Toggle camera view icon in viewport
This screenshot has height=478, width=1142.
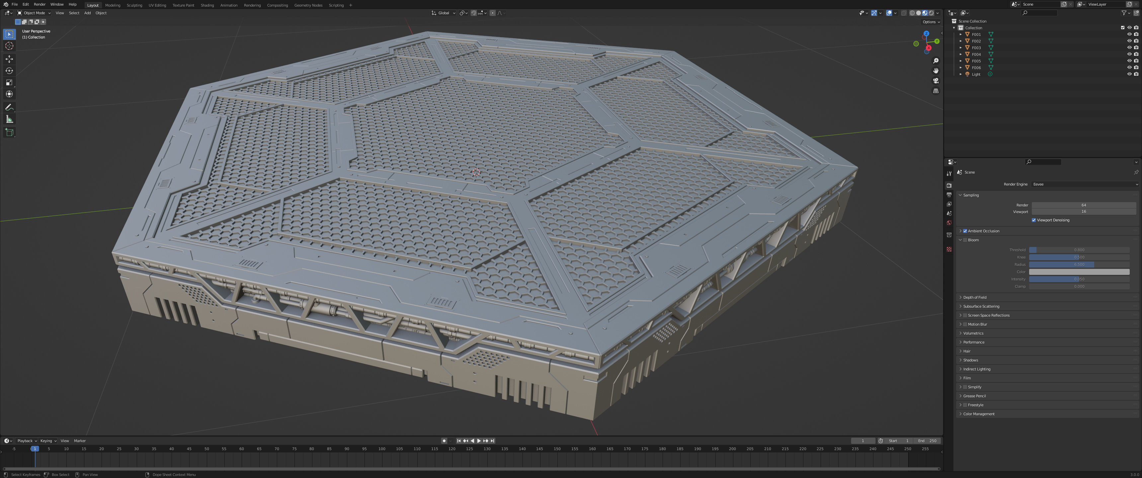click(936, 81)
